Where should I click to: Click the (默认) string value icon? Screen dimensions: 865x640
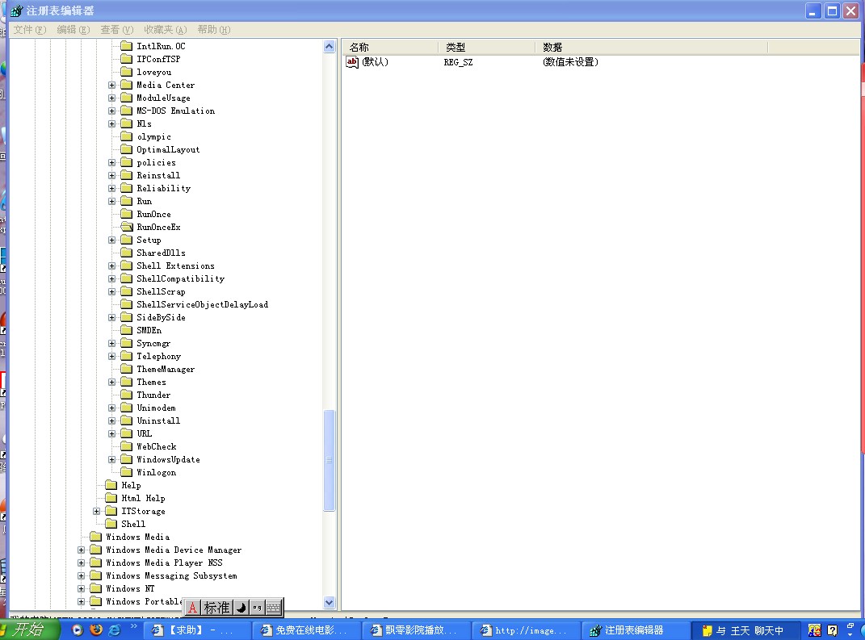coord(352,61)
